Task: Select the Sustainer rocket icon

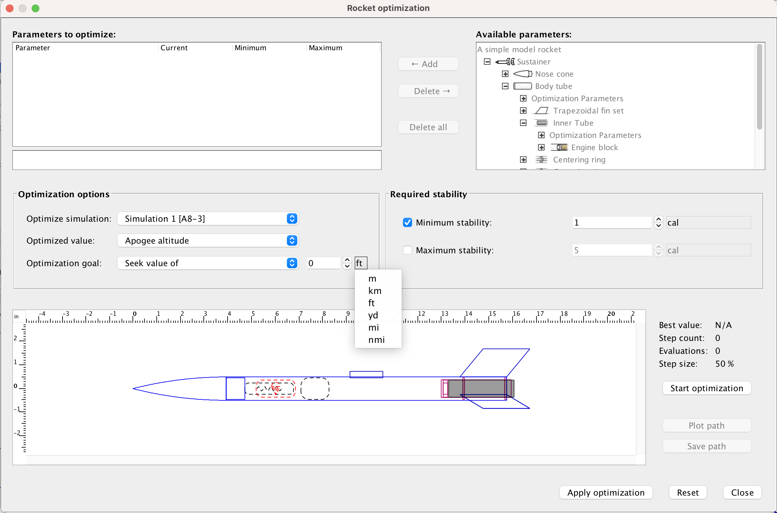Action: (x=504, y=62)
